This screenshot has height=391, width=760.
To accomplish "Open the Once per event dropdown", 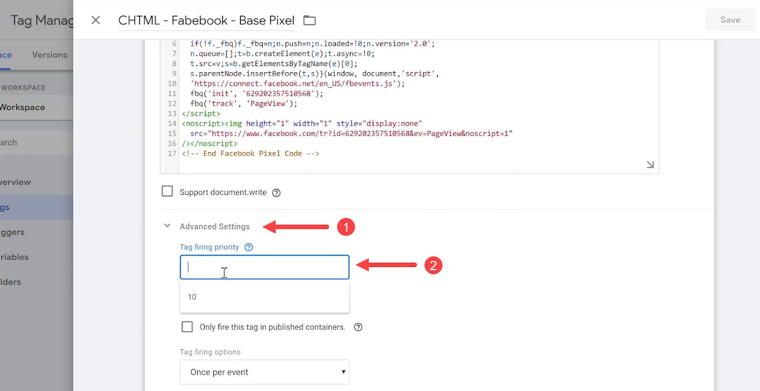I will coord(265,372).
